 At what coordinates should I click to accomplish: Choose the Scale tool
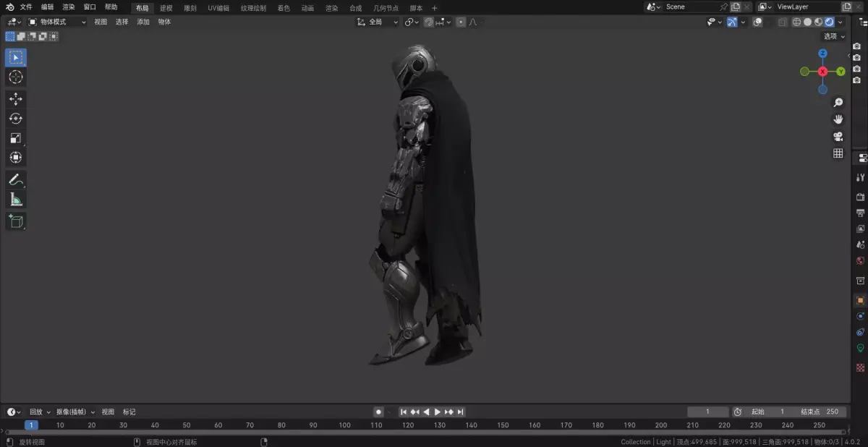(16, 138)
